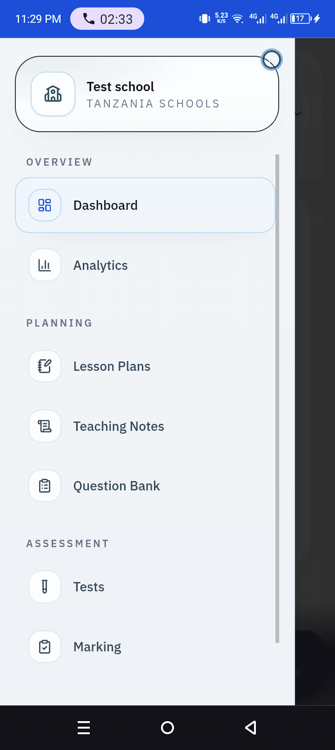Tap the Lesson Plans notebook icon
This screenshot has width=335, height=750.
(44, 366)
